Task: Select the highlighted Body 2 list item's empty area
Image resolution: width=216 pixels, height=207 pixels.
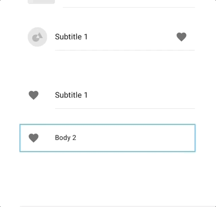Action: (x=135, y=138)
